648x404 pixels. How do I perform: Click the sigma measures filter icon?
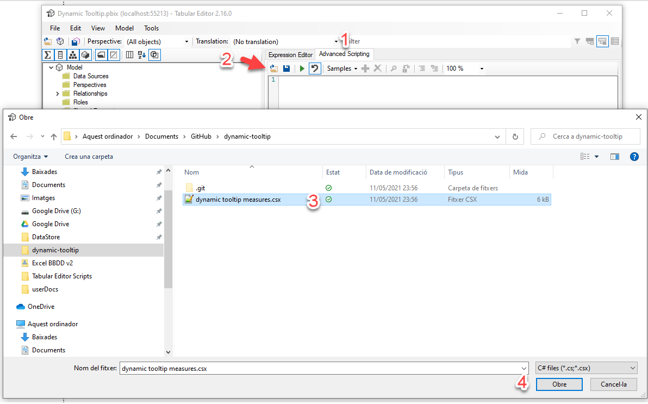pos(48,55)
